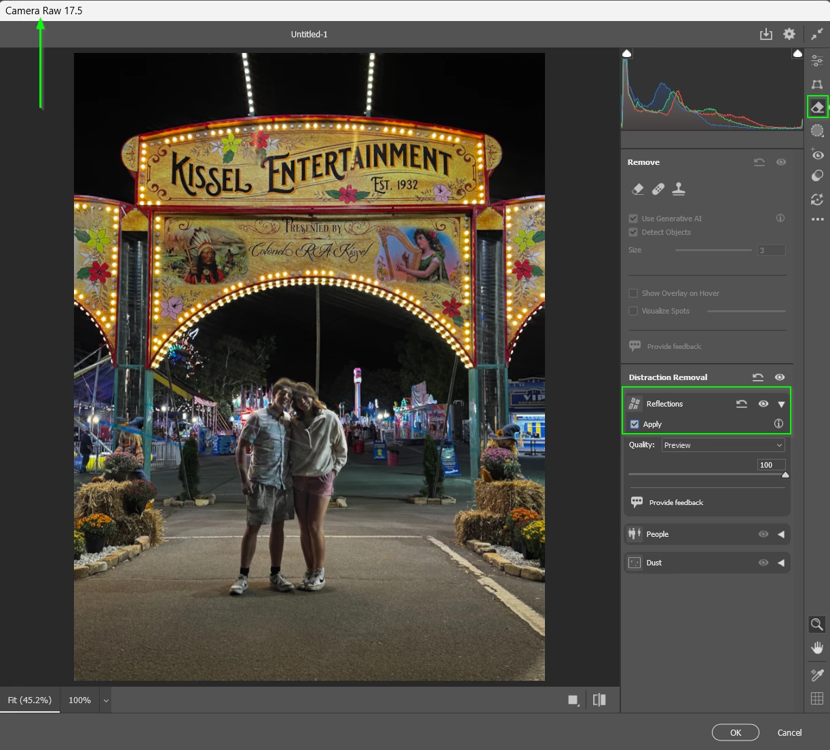Viewport: 830px width, 750px height.
Task: Switch zoom to Fit (45.2%)
Action: [x=30, y=700]
